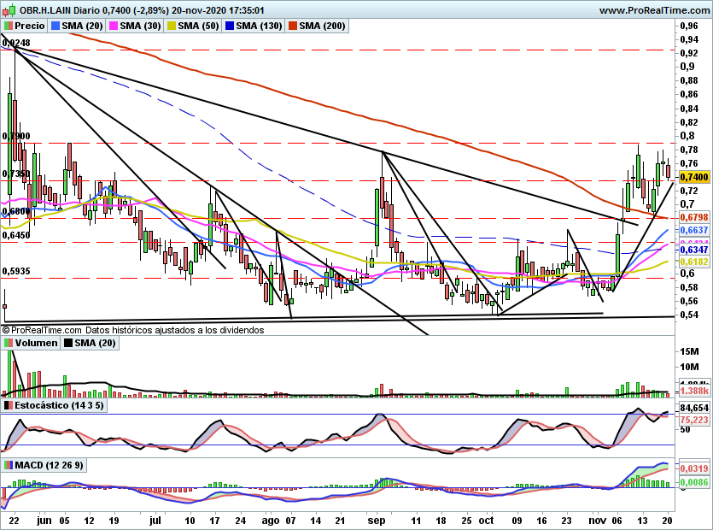Select the nov date marker on time axis
The height and width of the screenshot is (530, 713).
[x=597, y=521]
